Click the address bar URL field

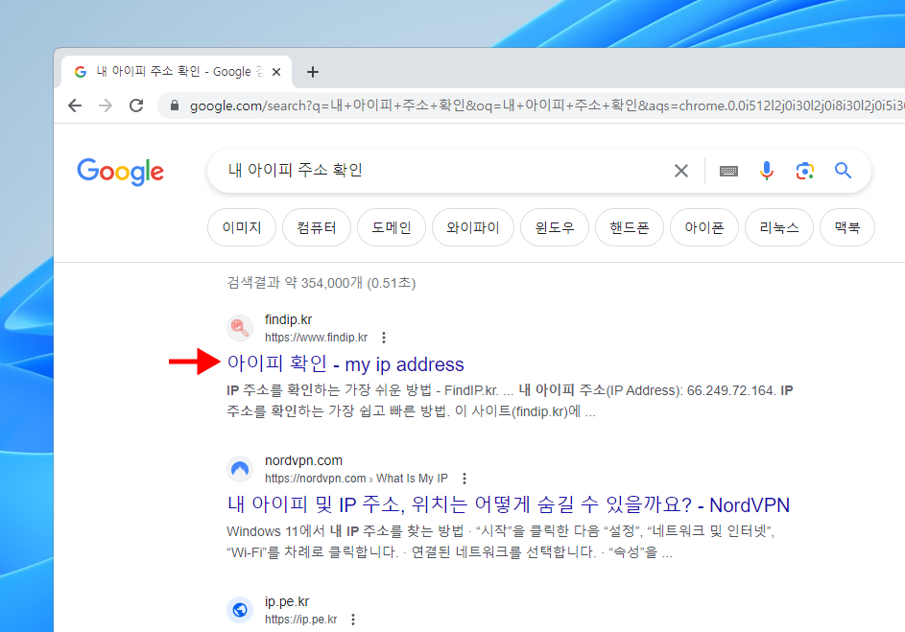[537, 105]
